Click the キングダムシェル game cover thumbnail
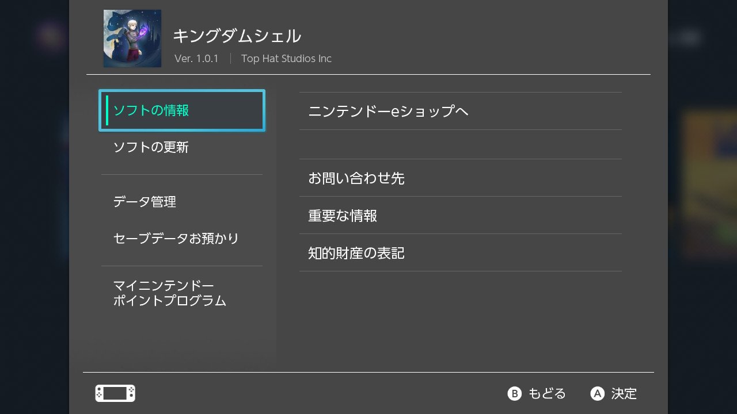 tap(132, 39)
